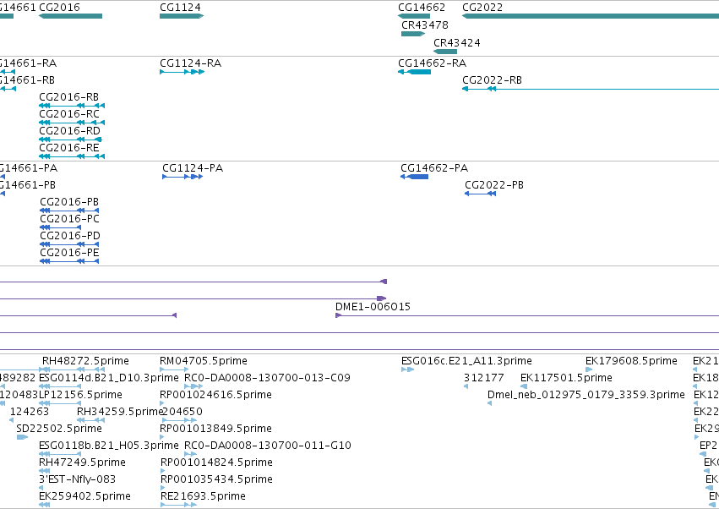Click EST label RH47249.5prime
The image size is (719, 509).
83,462
